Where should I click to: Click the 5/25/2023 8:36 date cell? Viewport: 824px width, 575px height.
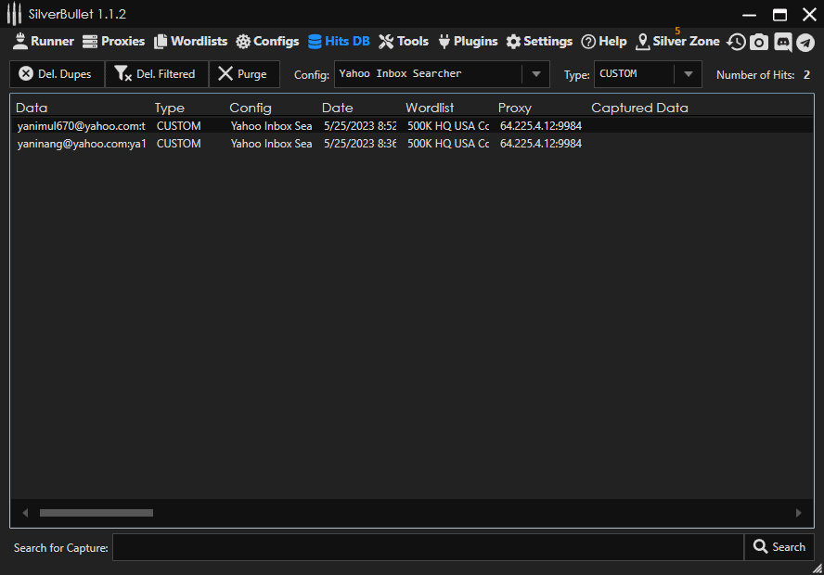click(360, 144)
